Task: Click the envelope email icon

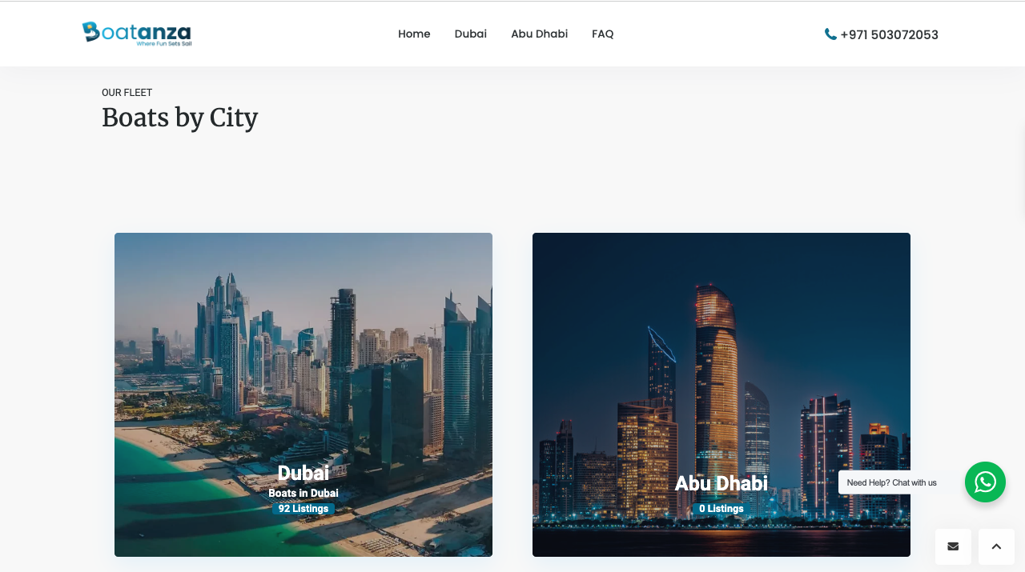Action: click(953, 546)
